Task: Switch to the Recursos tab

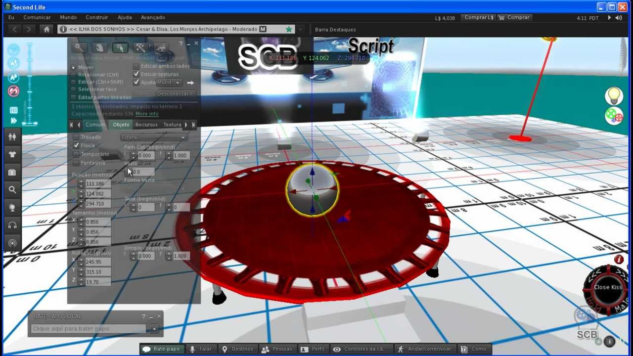Action: [146, 125]
